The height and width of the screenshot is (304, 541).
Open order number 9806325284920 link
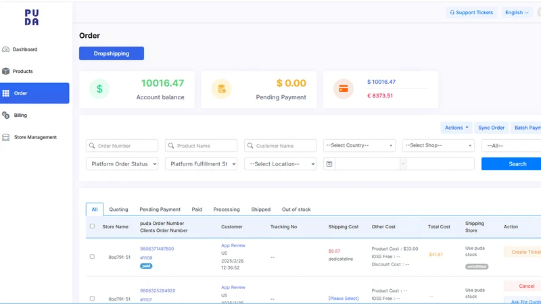pyautogui.click(x=158, y=290)
